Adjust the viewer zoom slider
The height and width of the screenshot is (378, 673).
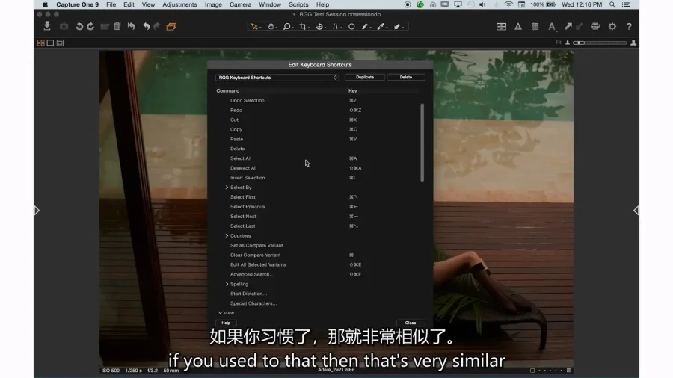(600, 43)
